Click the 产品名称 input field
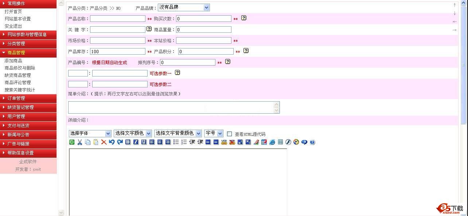468x216 pixels. click(118, 19)
